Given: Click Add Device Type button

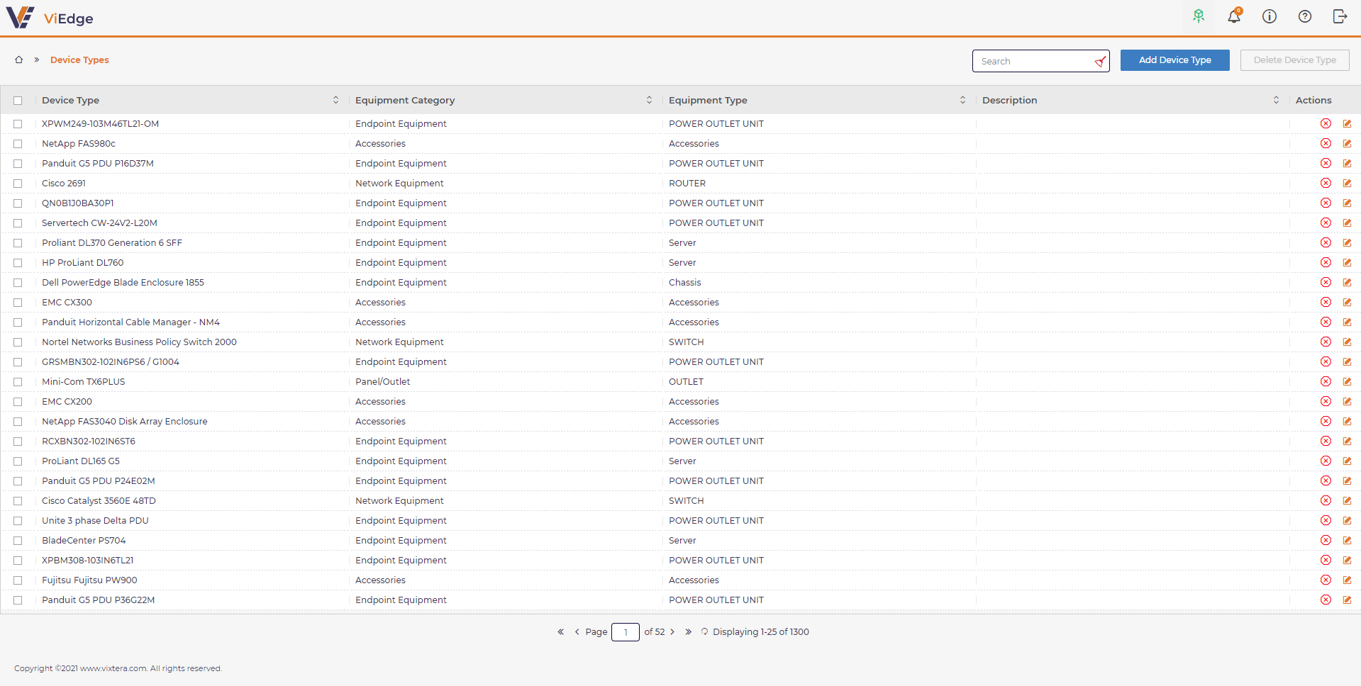Looking at the screenshot, I should click(x=1174, y=60).
